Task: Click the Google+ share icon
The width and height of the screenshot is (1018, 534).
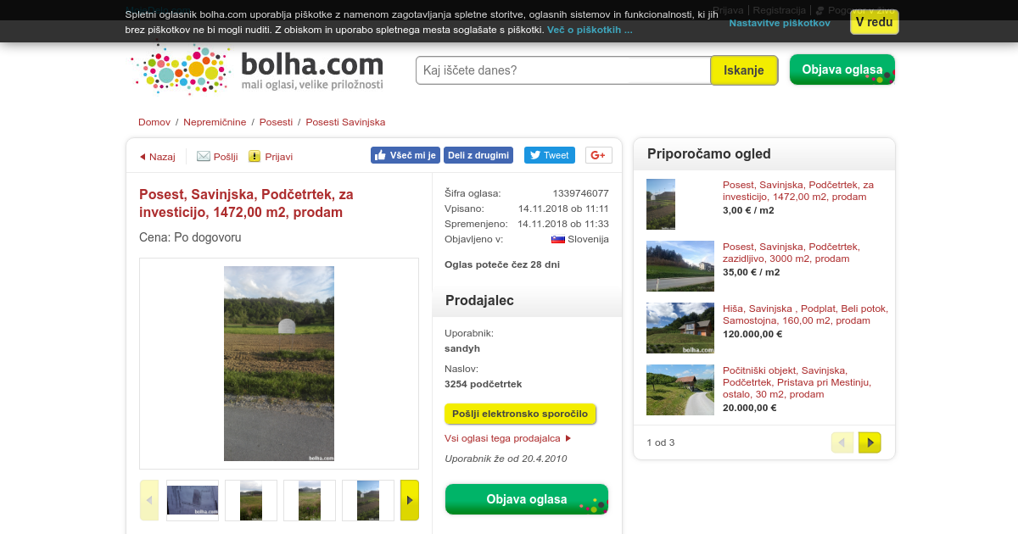Action: pyautogui.click(x=599, y=155)
